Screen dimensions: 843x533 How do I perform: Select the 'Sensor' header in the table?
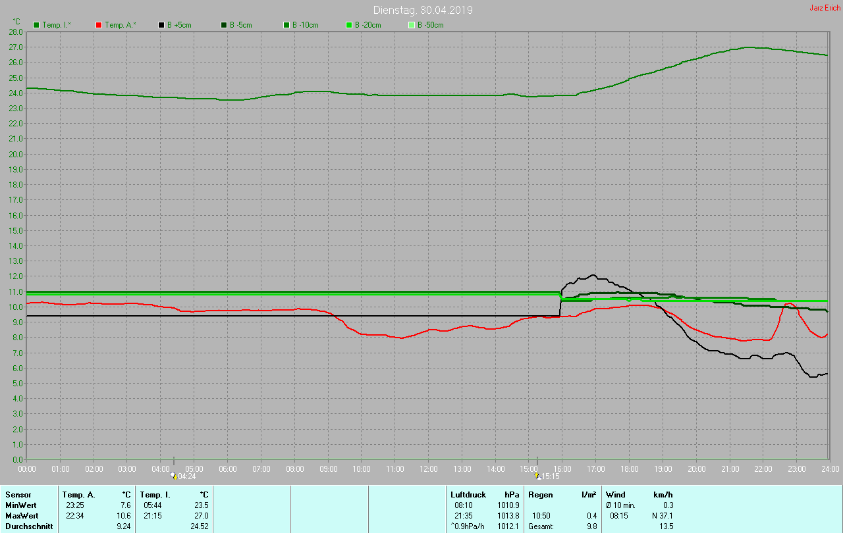tap(18, 495)
